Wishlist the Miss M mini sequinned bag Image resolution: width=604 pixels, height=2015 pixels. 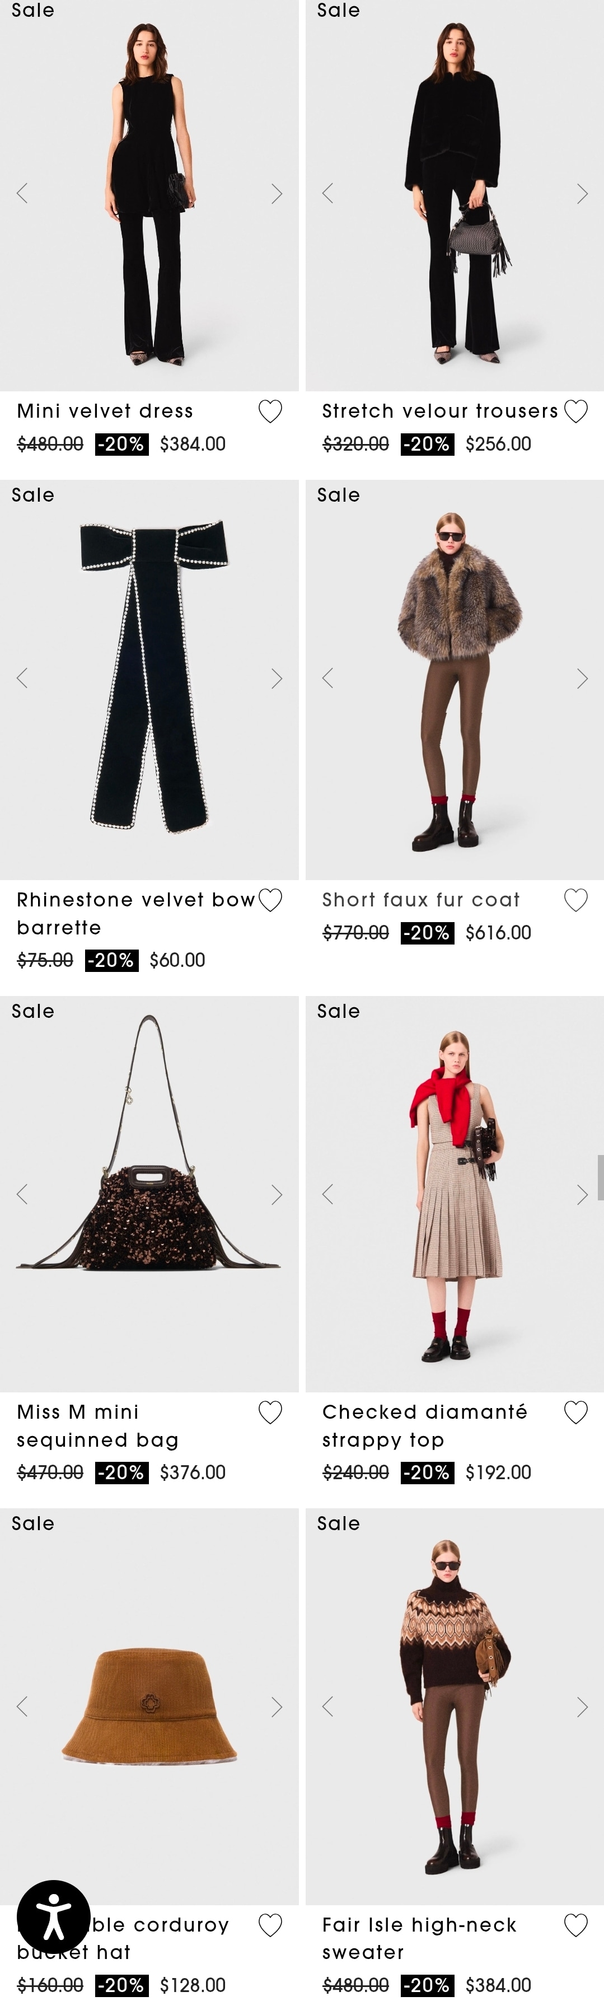[x=270, y=1412]
